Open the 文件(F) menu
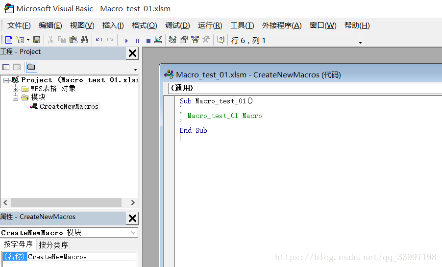Image resolution: width=442 pixels, height=267 pixels. click(x=19, y=25)
